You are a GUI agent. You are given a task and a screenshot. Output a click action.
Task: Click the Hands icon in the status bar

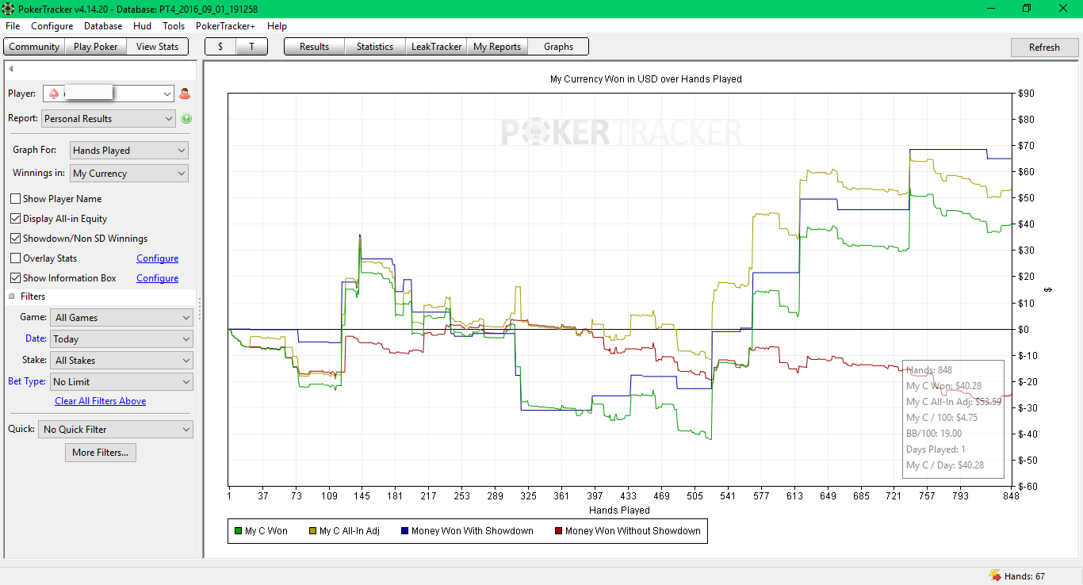994,576
